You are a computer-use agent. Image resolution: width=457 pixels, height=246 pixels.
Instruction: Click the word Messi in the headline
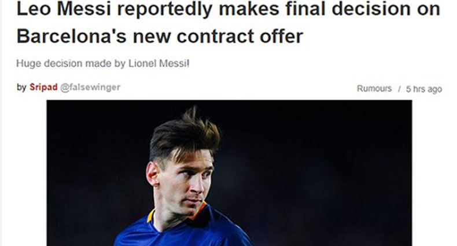[84, 9]
